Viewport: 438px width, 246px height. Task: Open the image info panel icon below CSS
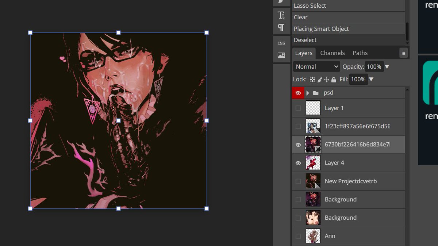click(x=281, y=55)
